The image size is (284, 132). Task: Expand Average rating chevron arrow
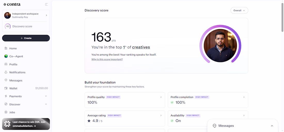tap(161, 115)
